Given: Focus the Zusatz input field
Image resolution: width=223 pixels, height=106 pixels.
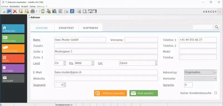Looking at the screenshot, I should pos(106,46).
